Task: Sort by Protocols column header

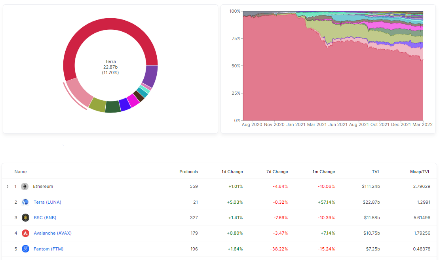Action: (188, 172)
